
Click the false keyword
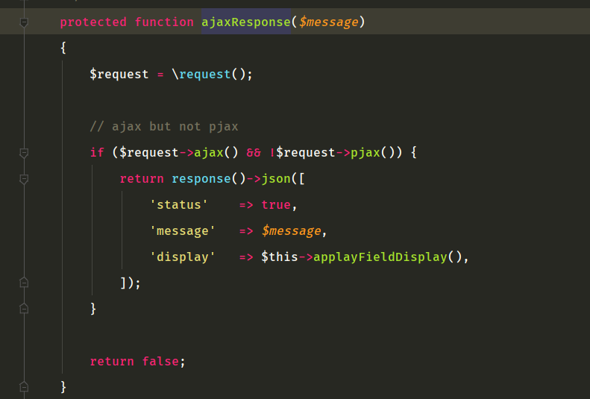160,362
